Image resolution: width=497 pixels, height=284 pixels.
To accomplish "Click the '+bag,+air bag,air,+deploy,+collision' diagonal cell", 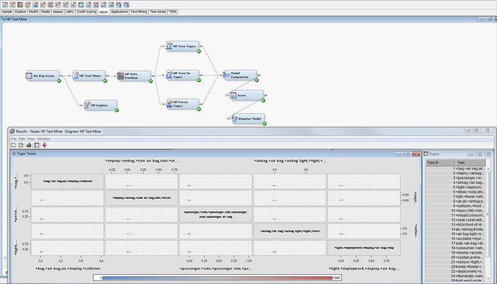I will (x=68, y=181).
